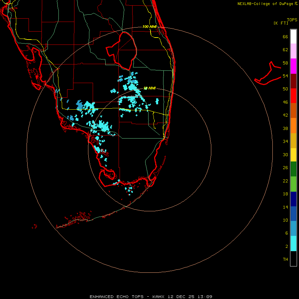Image resolution: width=299 pixels, height=299 pixels.
Task: Select the white swatch in the tops legend
Action: click(x=293, y=37)
